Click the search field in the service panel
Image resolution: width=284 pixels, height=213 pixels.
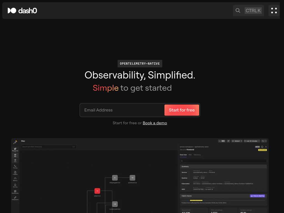223,161
